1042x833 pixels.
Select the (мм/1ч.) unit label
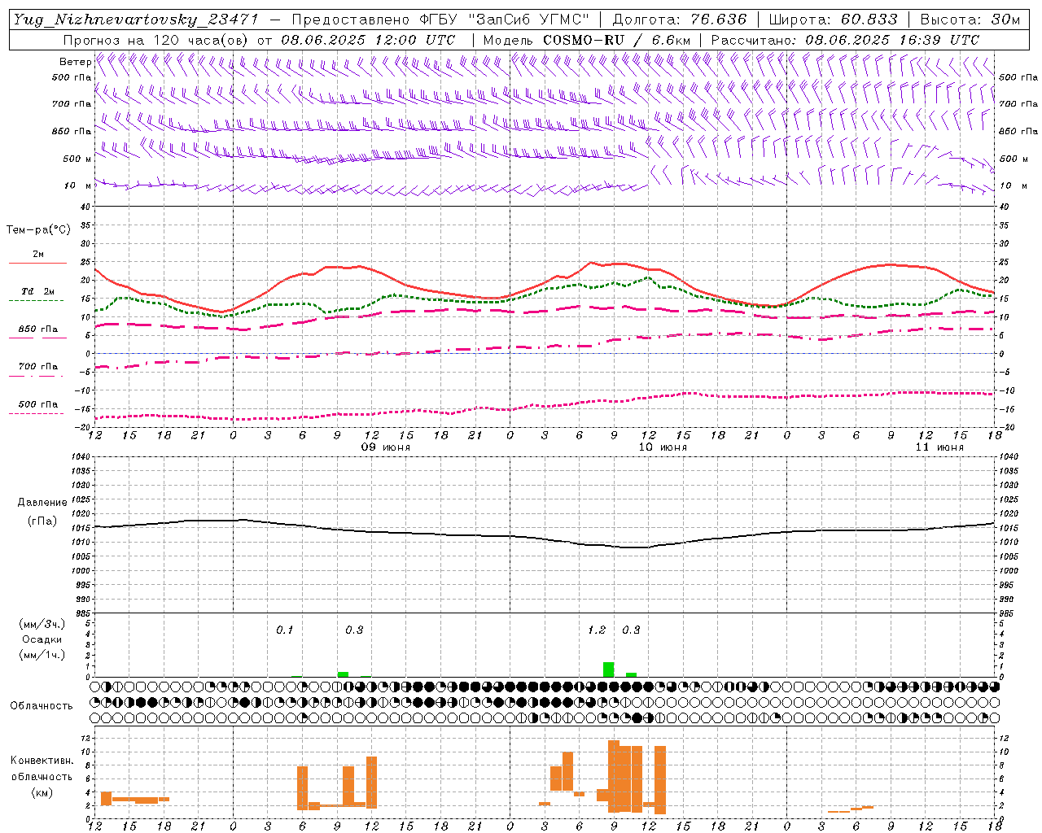(x=42, y=655)
